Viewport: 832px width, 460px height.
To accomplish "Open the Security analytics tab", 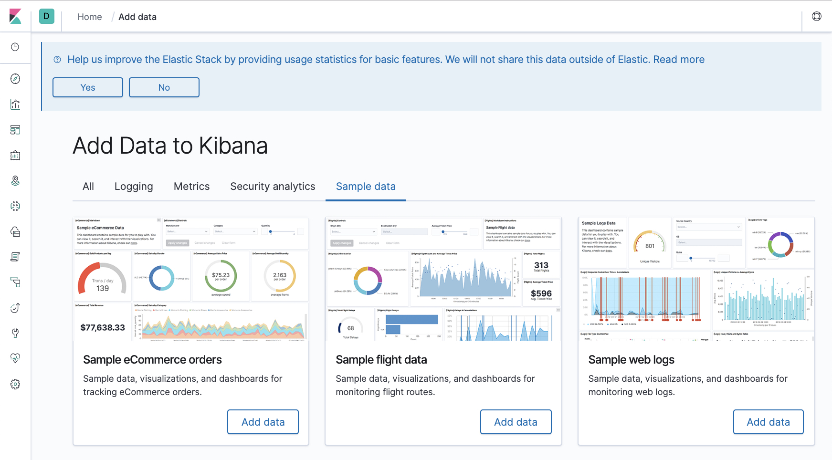I will tap(273, 187).
